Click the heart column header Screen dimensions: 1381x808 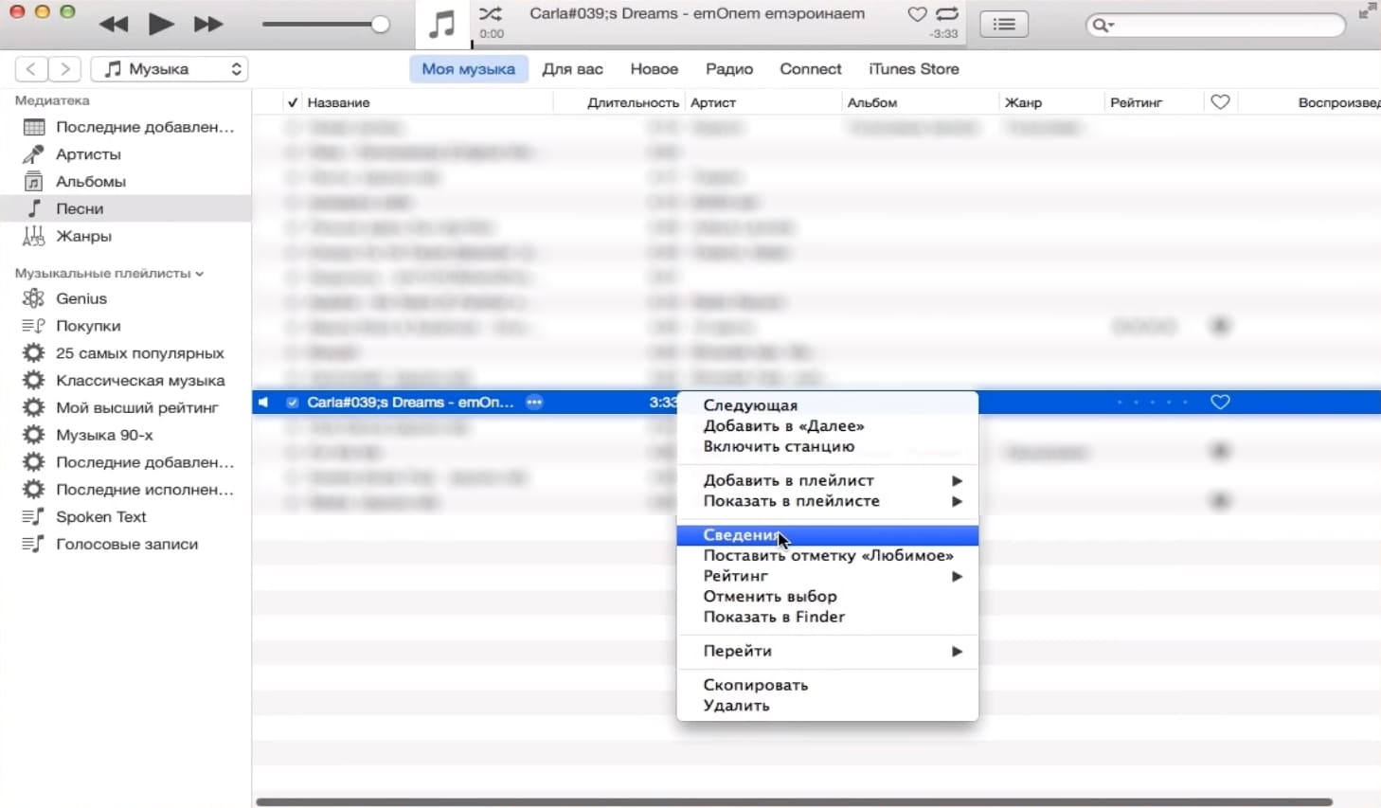click(1220, 102)
